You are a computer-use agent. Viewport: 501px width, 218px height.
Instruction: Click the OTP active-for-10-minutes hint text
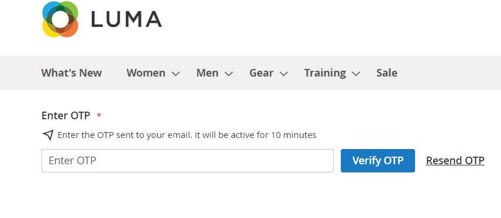click(187, 135)
